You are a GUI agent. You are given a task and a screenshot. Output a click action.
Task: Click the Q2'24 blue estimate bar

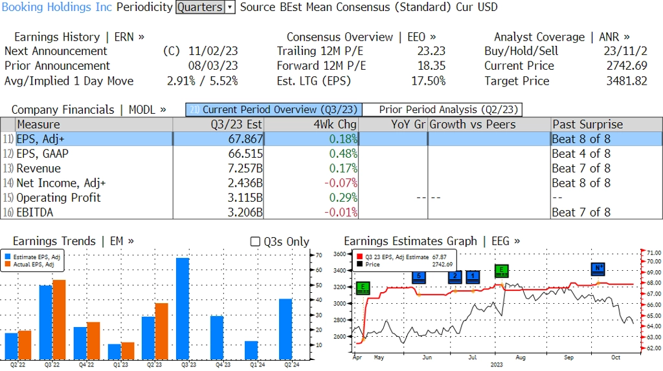[286, 329]
